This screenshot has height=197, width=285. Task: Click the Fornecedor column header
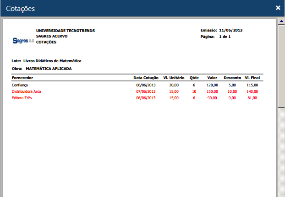(x=22, y=78)
